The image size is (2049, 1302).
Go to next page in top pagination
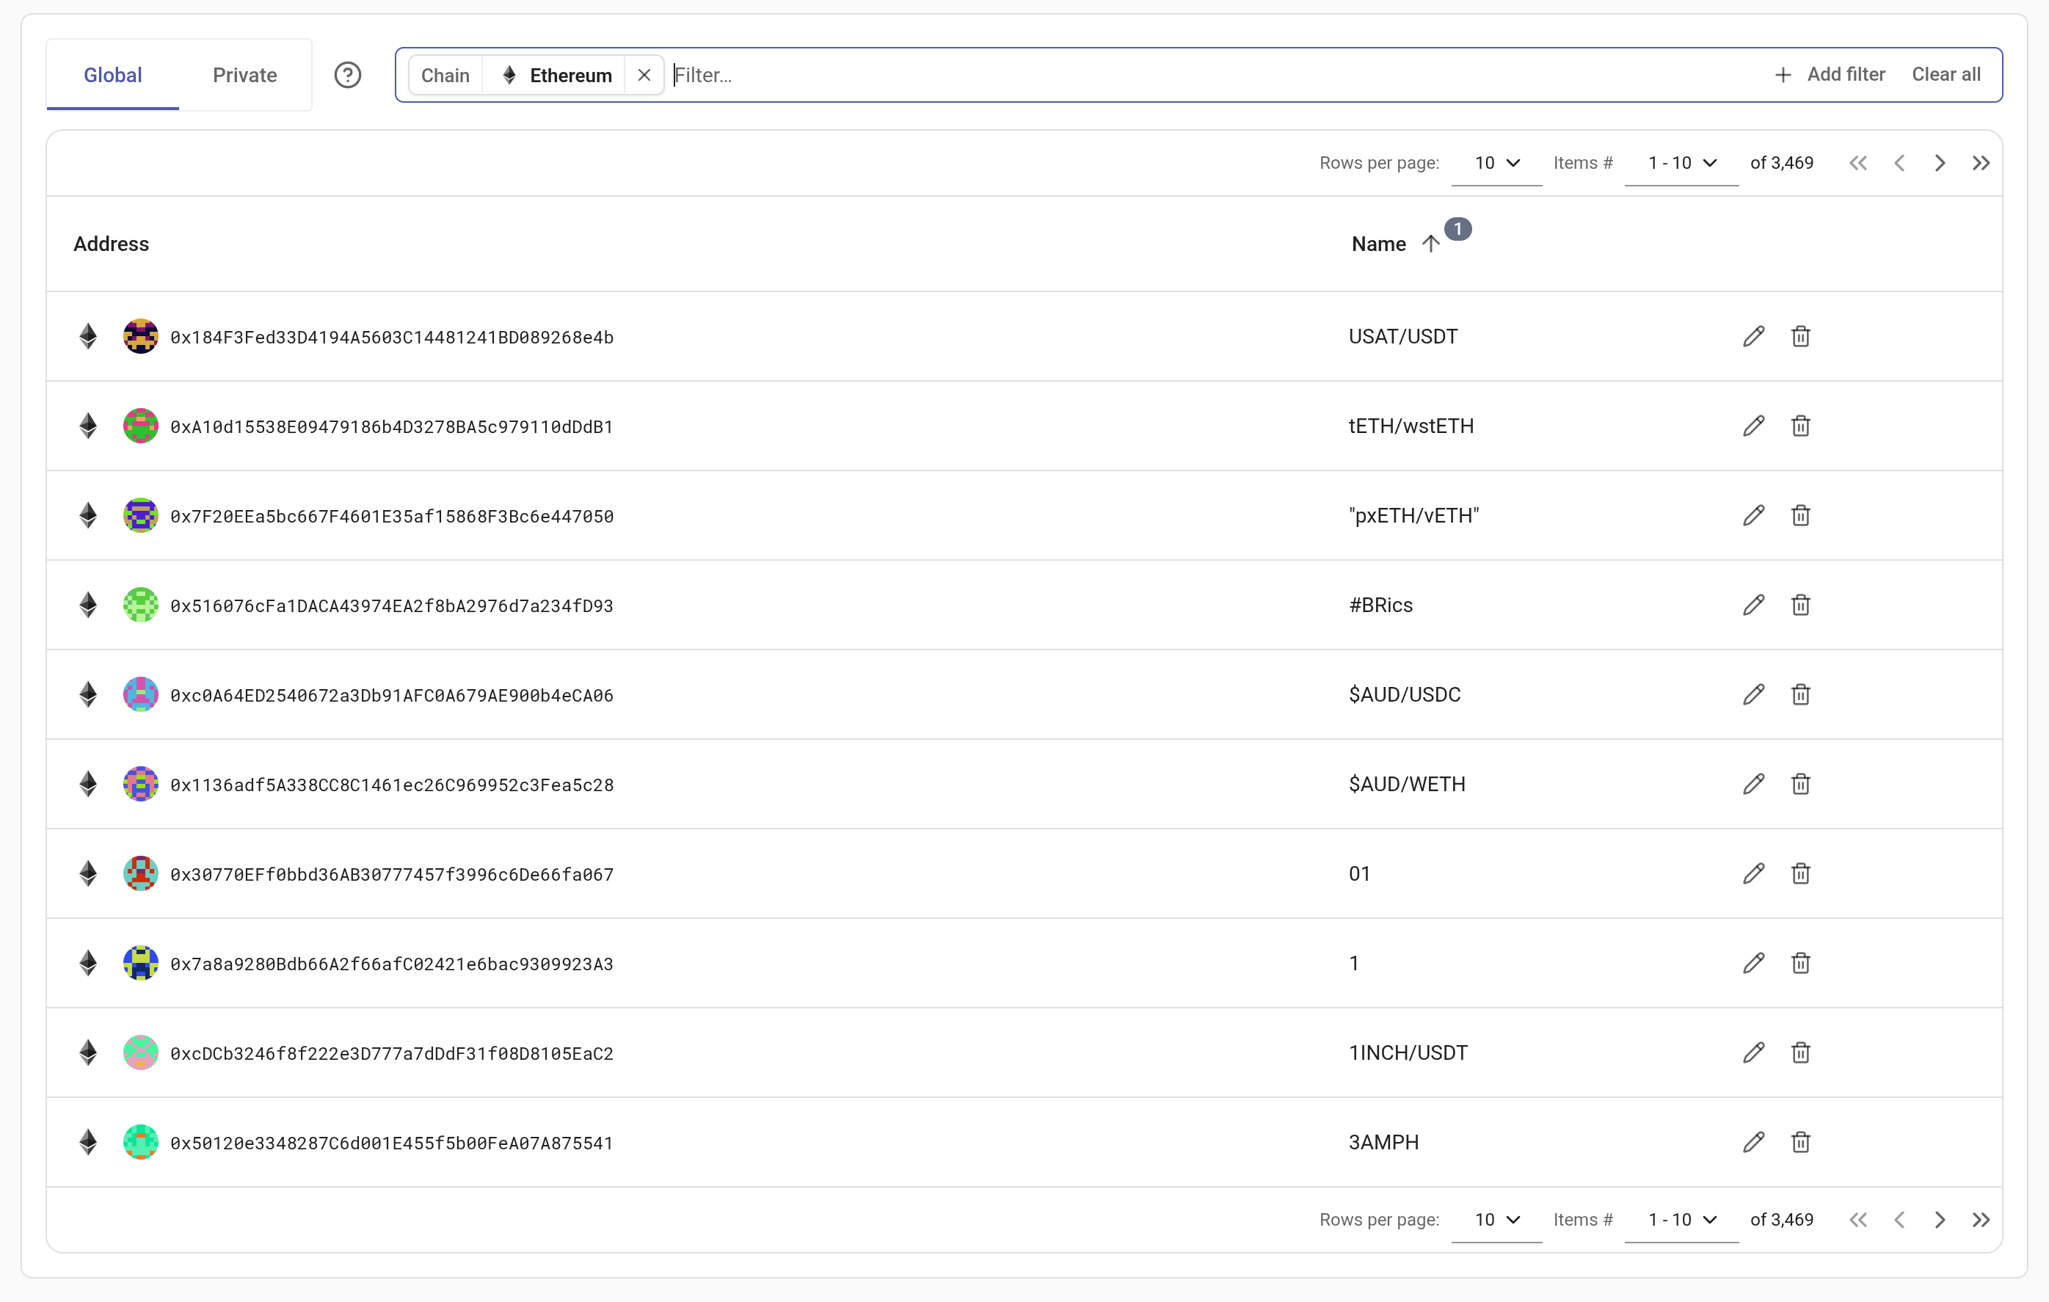click(x=1939, y=162)
